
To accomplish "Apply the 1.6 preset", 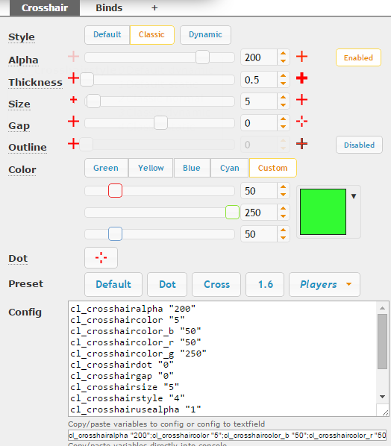I will tap(265, 284).
